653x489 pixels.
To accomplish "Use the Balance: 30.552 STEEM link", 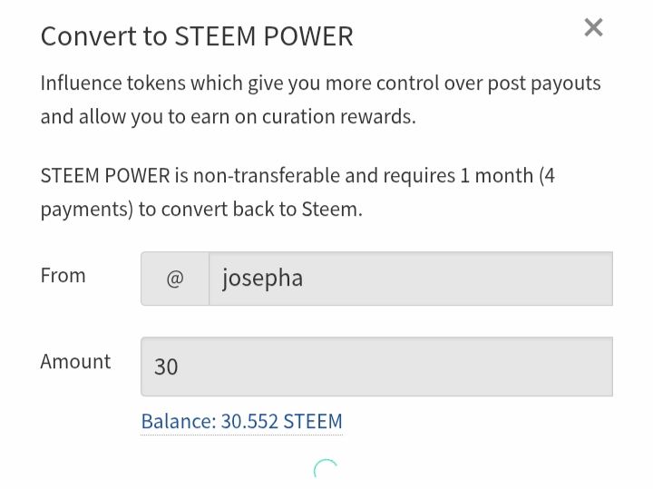I will (241, 422).
